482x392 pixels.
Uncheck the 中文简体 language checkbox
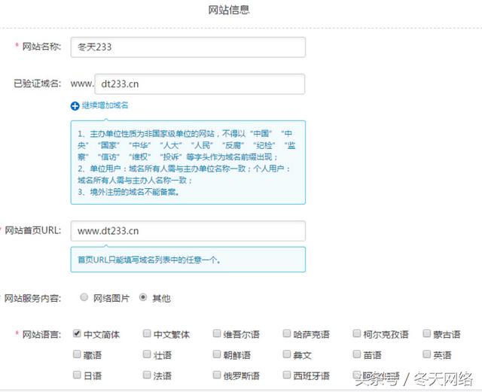(x=78, y=334)
